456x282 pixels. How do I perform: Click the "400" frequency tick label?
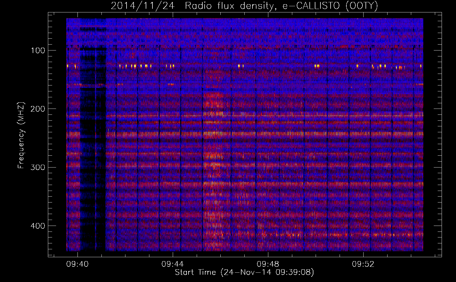coord(38,226)
